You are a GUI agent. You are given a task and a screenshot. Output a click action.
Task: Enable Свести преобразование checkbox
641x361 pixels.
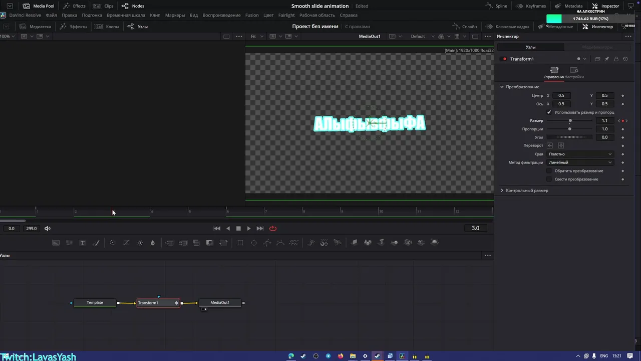549,179
